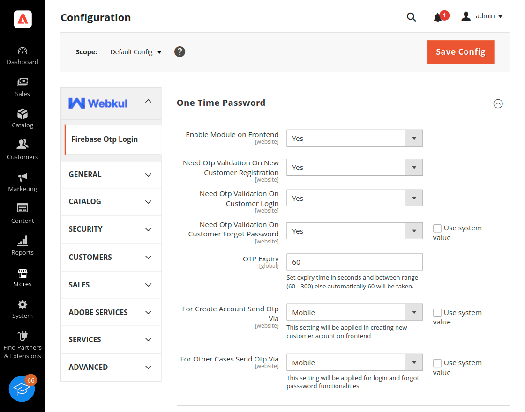This screenshot has width=525, height=412.
Task: Open the admin account menu
Action: pyautogui.click(x=482, y=16)
